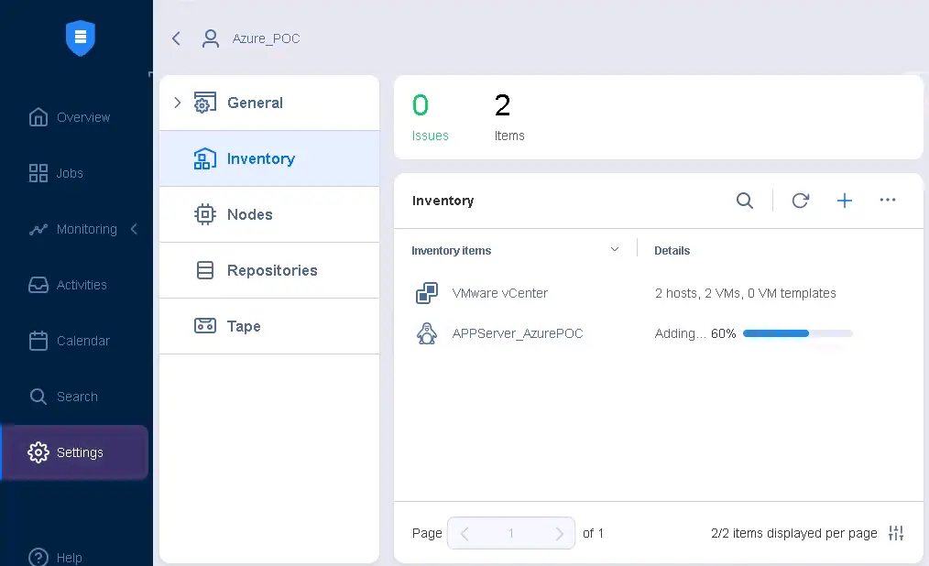Open the Jobs section
This screenshot has width=929, height=566.
coord(70,173)
